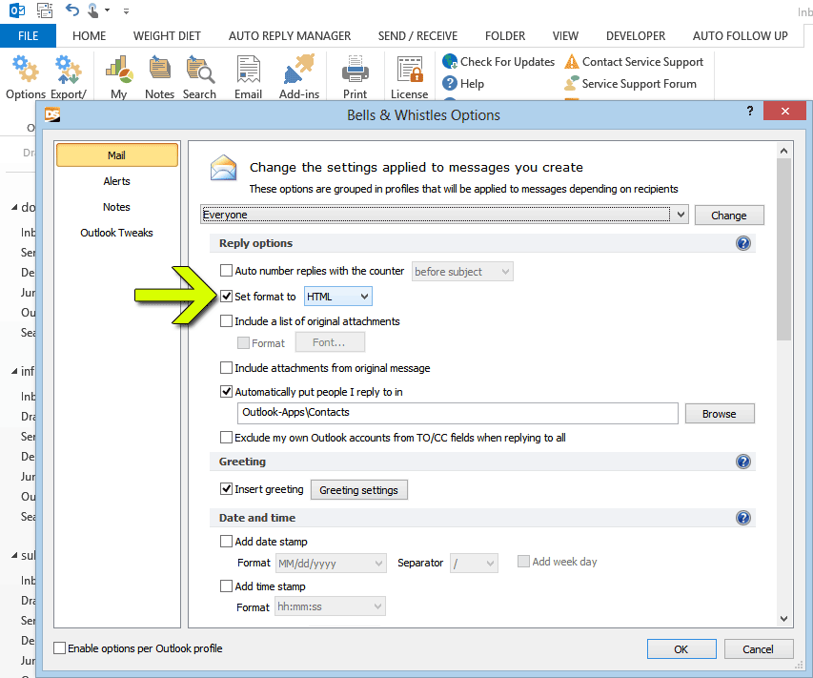813x678 pixels.
Task: Click the Print icon in ribbon
Action: (x=356, y=70)
